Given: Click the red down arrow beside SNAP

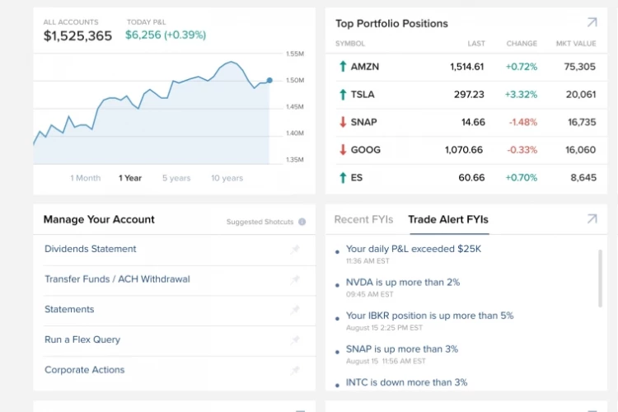Looking at the screenshot, I should 343,122.
